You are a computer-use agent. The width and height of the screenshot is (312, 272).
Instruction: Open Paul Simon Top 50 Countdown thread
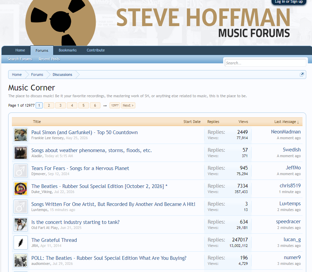pos(84,132)
